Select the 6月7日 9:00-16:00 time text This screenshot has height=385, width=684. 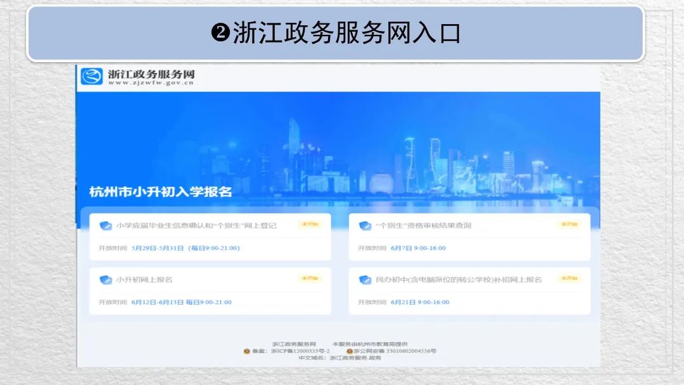pos(419,248)
